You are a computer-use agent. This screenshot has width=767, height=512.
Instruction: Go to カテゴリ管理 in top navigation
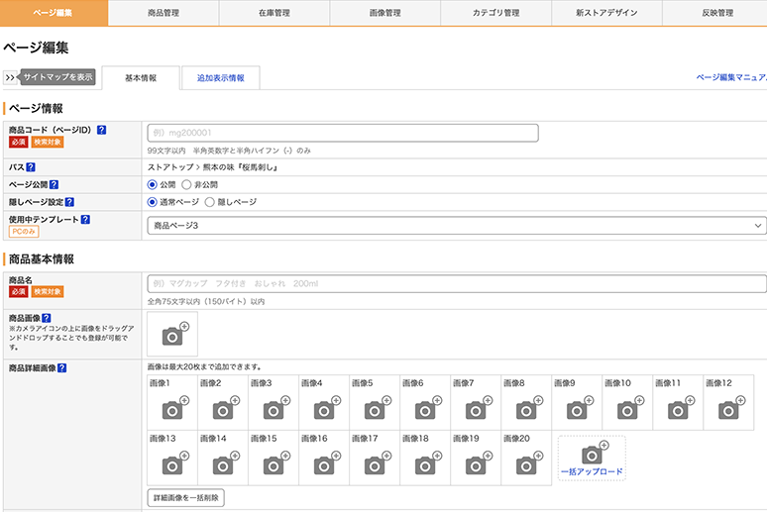coord(495,13)
